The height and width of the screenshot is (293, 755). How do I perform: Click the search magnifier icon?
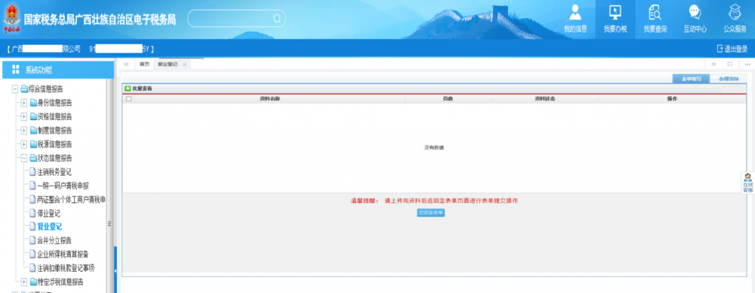coord(277,19)
